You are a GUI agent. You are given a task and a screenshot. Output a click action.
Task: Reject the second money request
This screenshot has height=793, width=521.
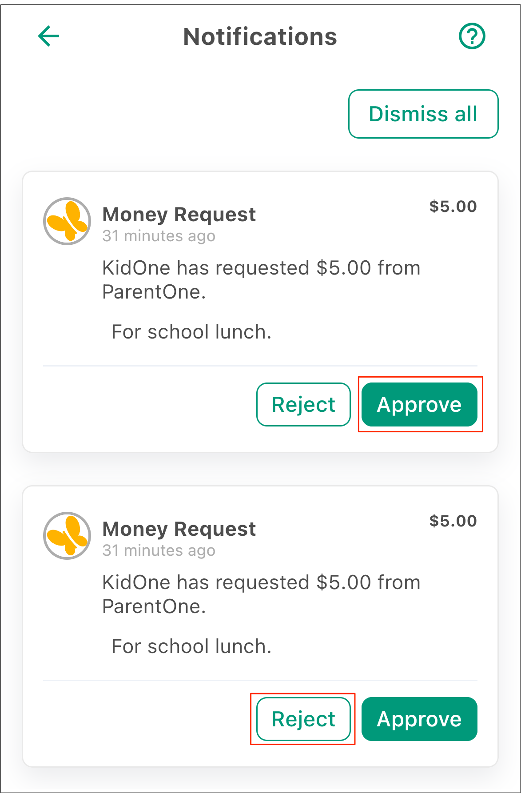303,719
